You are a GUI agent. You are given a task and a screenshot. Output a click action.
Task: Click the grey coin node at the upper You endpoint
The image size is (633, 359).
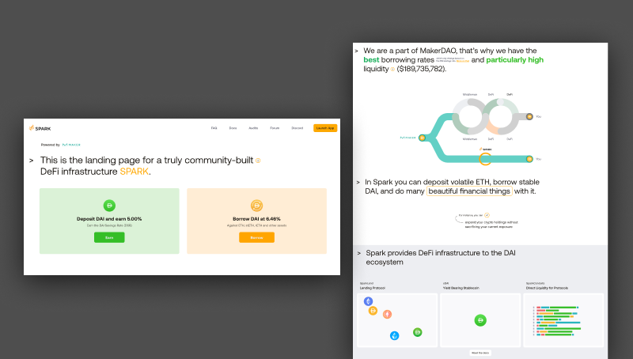529,116
